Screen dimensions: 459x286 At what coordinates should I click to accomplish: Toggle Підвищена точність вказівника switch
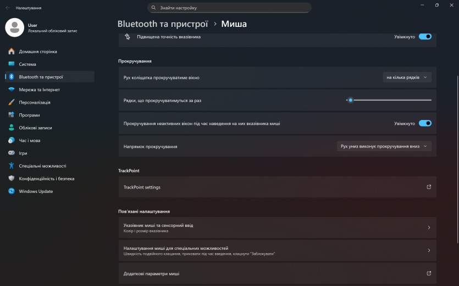(x=425, y=37)
